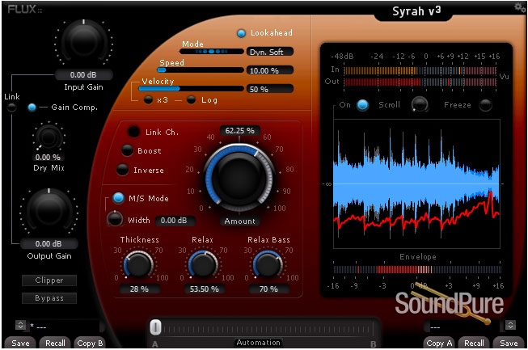
Task: Click the Syrah v3 title
Action: pyautogui.click(x=416, y=11)
